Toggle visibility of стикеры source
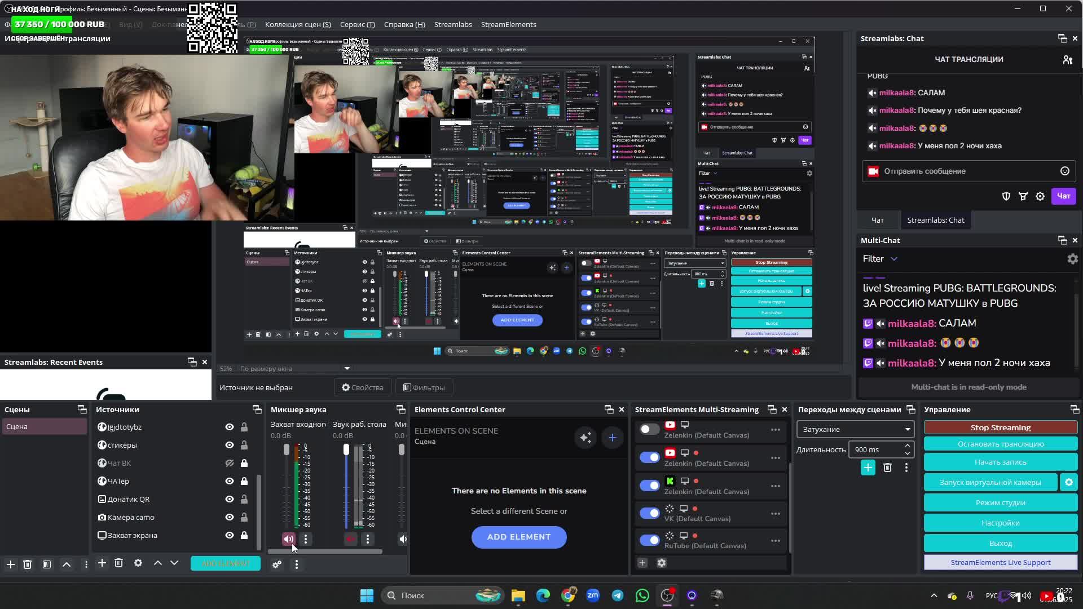This screenshot has height=609, width=1083. pos(230,445)
